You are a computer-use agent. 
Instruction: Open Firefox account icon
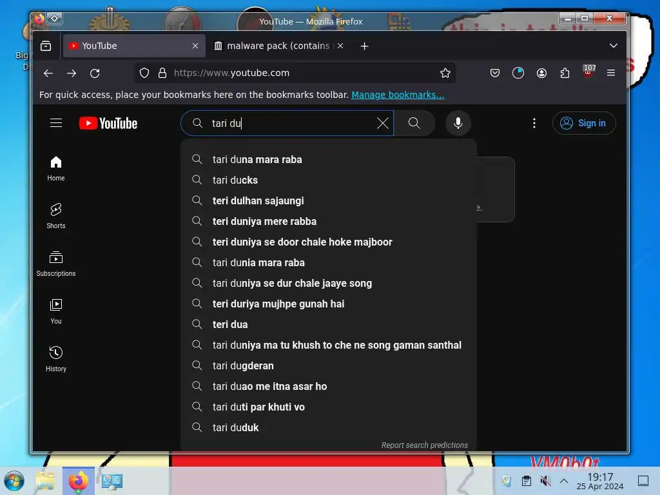click(x=541, y=73)
